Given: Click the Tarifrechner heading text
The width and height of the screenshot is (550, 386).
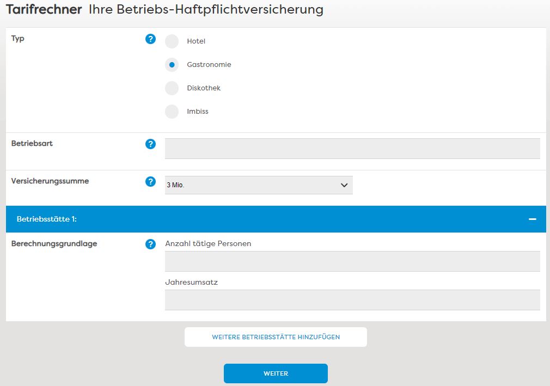Looking at the screenshot, I should point(44,9).
